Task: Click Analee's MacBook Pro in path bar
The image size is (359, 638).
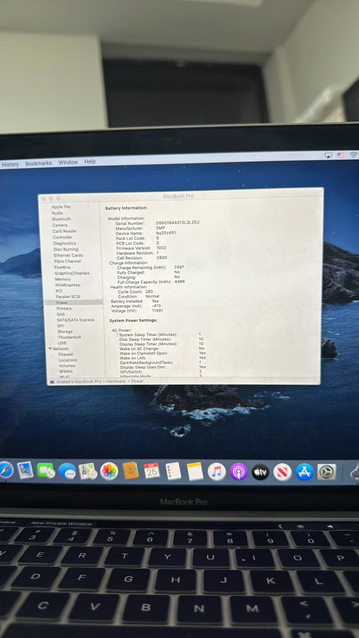Action: point(78,381)
